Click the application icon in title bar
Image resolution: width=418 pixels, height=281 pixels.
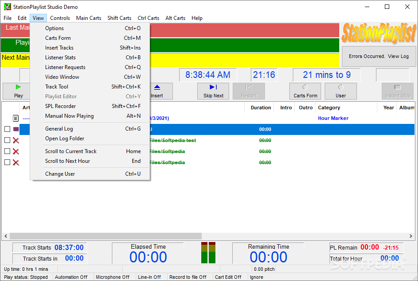pyautogui.click(x=7, y=7)
